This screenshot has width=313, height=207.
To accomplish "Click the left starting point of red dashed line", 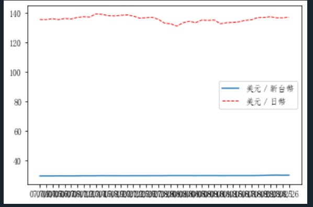I will pos(40,19).
